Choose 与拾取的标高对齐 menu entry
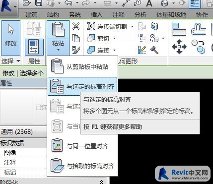 point(82,166)
